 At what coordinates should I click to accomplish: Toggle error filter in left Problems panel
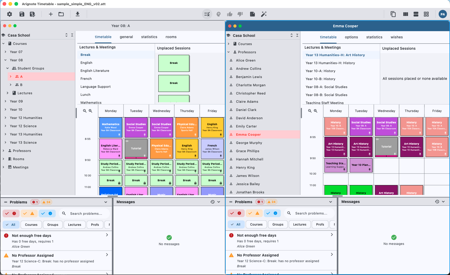pos(11,213)
